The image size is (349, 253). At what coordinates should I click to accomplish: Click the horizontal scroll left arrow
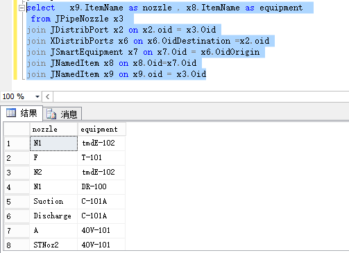pyautogui.click(x=48, y=96)
